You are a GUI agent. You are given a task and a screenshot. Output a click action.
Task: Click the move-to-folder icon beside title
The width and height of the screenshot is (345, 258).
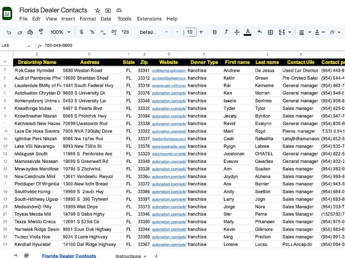108,10
